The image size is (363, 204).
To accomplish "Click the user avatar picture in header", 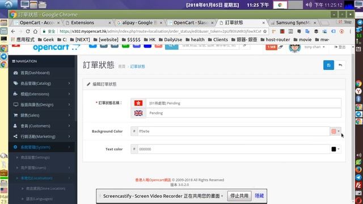I will [295, 48].
